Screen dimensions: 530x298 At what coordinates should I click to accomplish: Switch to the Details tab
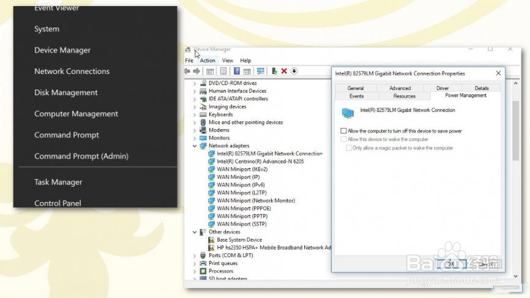pyautogui.click(x=482, y=88)
